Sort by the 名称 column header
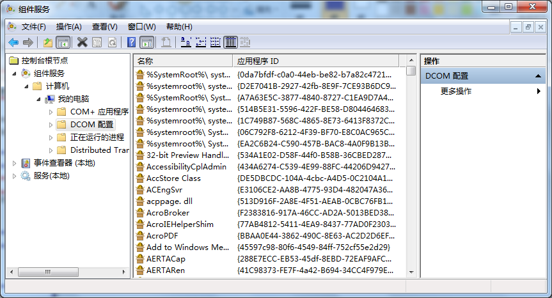The width and height of the screenshot is (552, 298). [183, 61]
